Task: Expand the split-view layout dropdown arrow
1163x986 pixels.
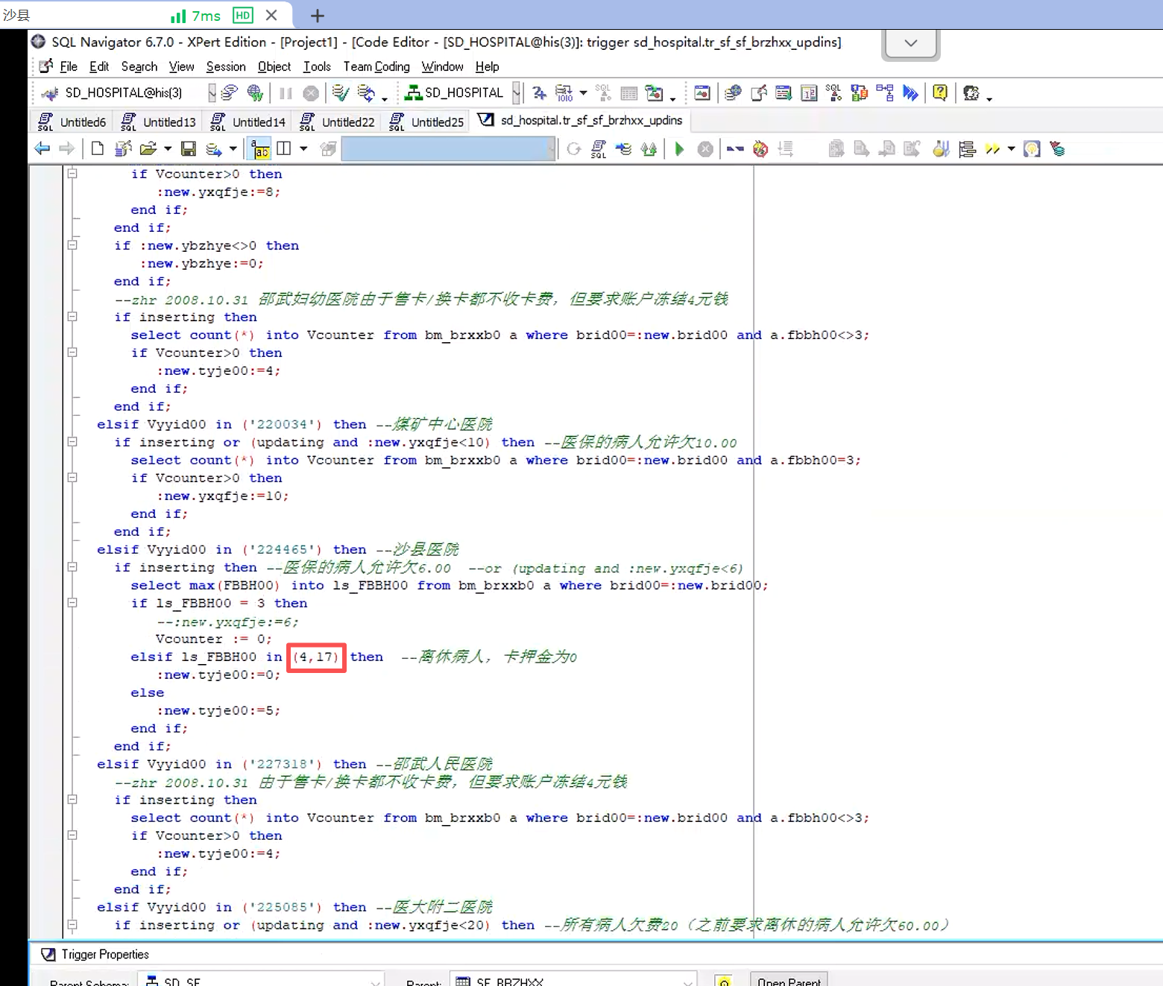Action: 303,149
